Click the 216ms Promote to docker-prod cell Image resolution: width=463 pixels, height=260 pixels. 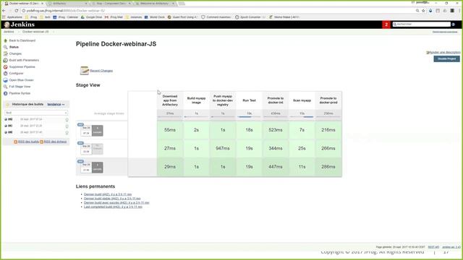coord(328,130)
